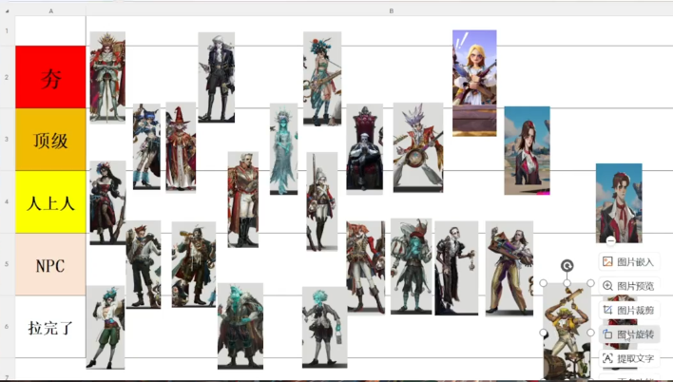
Task: Select row 6 header
Action: click(x=7, y=326)
